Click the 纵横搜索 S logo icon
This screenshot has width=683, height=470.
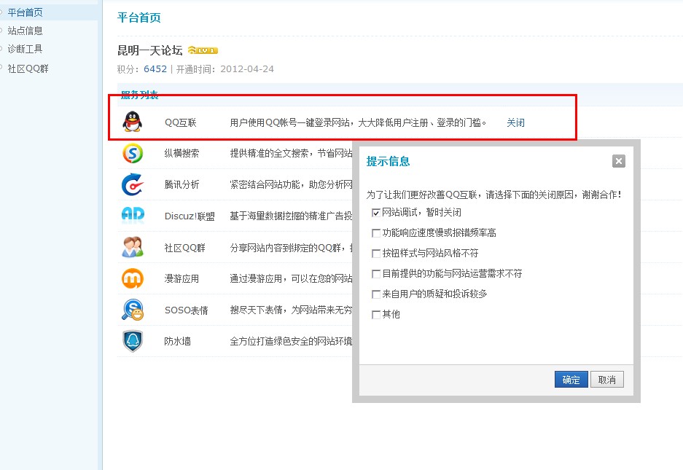tap(133, 153)
